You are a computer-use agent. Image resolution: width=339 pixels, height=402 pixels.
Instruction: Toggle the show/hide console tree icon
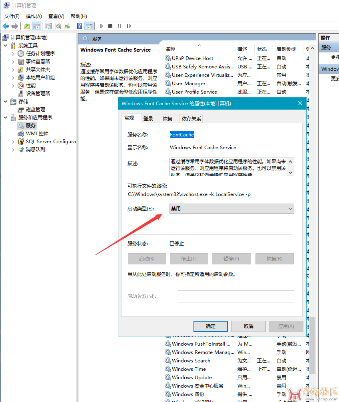click(37, 26)
